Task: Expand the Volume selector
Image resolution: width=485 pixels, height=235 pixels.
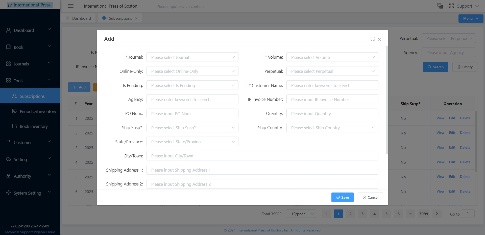Action: coord(332,57)
